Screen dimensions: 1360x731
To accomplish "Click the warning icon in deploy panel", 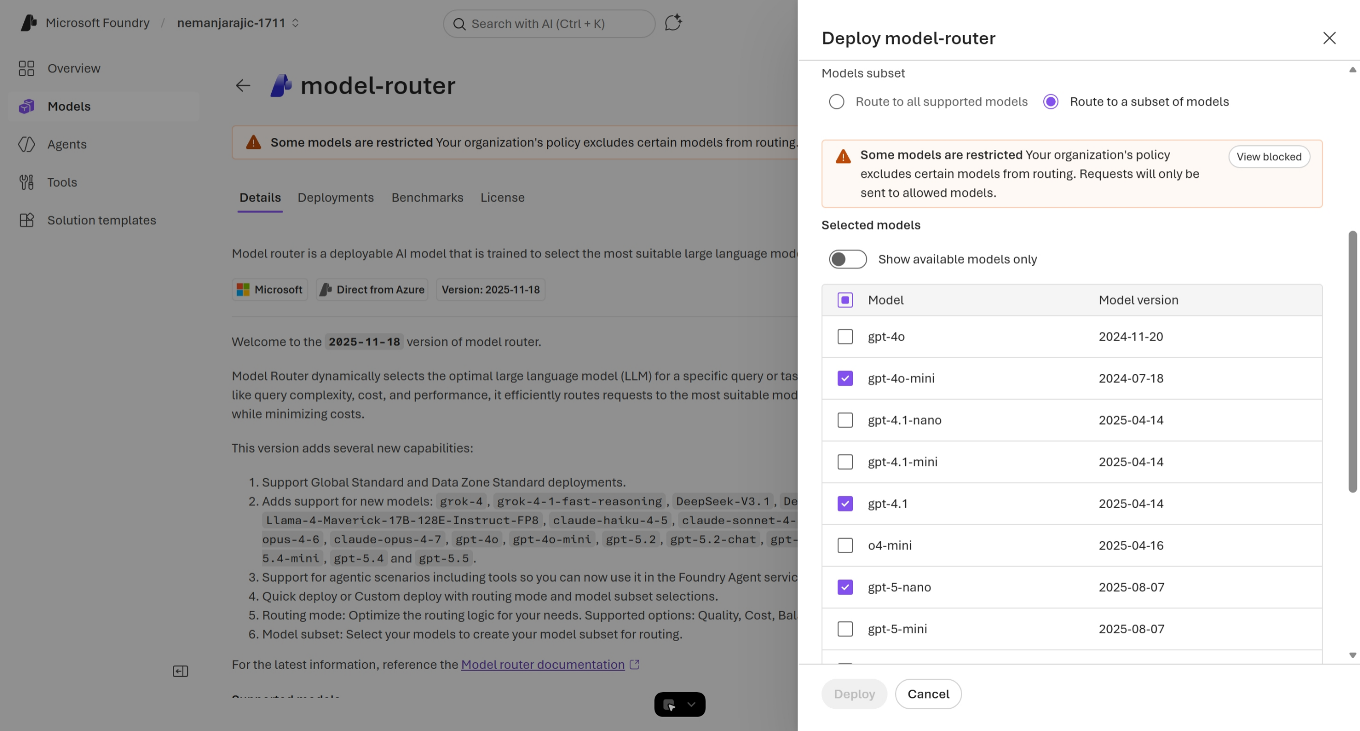I will [x=843, y=156].
